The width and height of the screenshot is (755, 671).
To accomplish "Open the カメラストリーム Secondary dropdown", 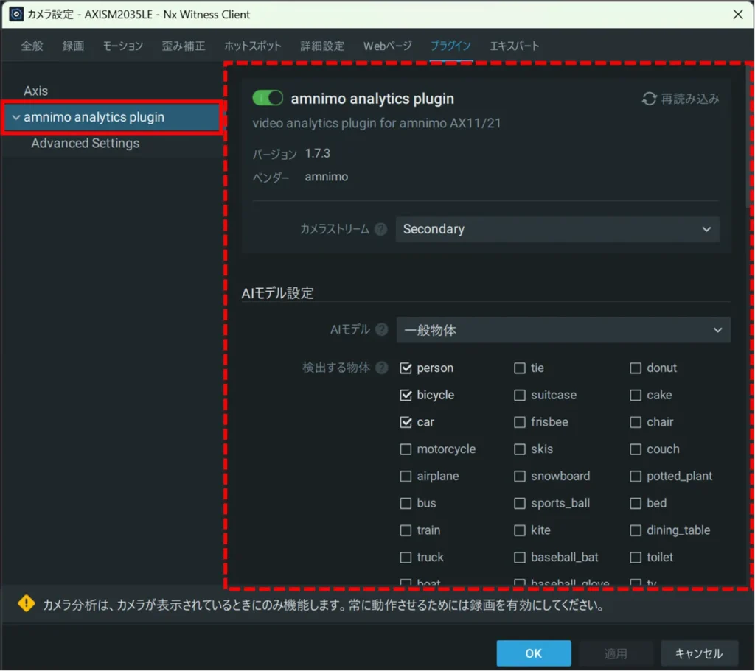I will (557, 229).
